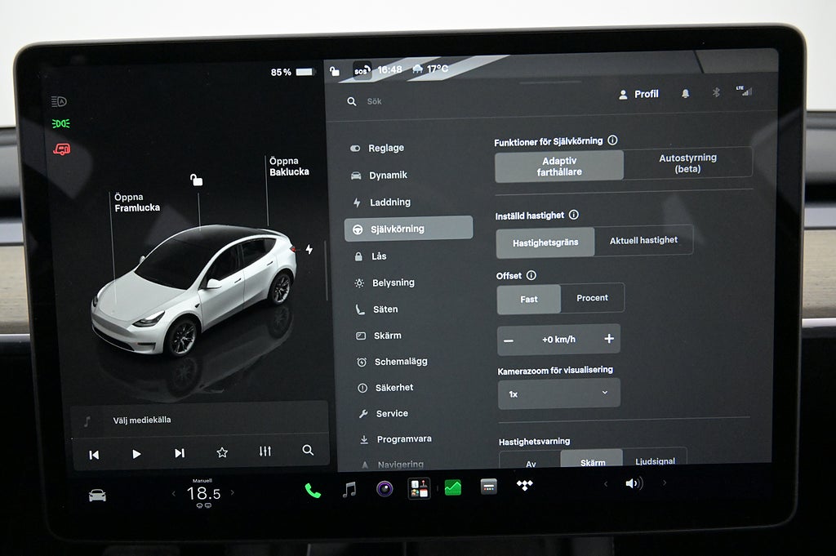Select Autostyrning (beta) option

click(x=687, y=163)
